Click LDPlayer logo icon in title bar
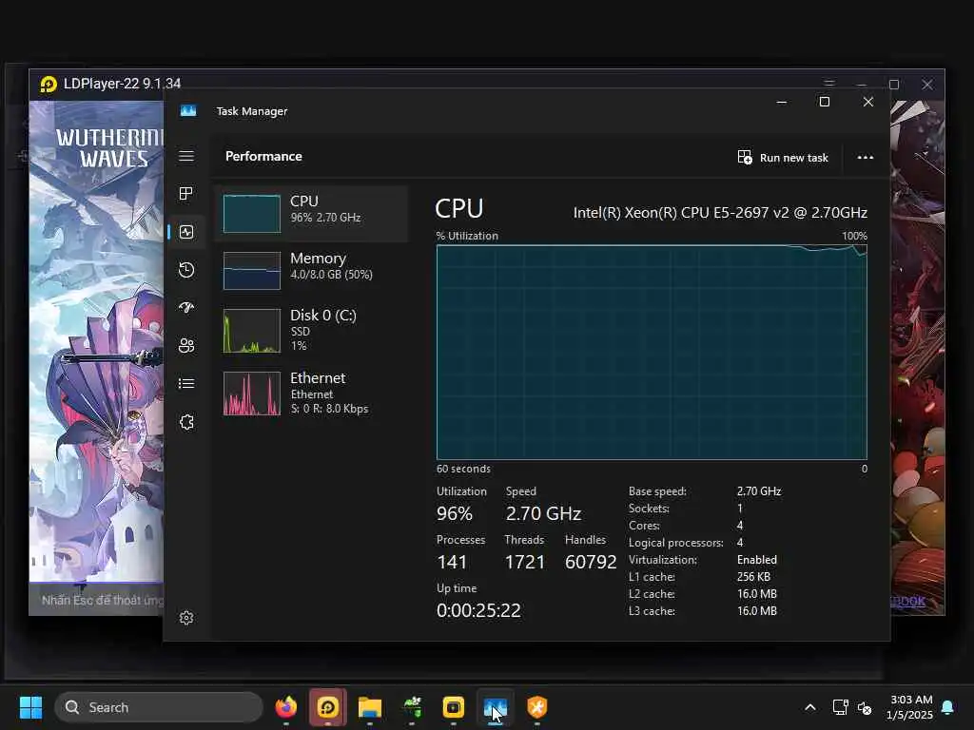The width and height of the screenshot is (974, 730). (x=49, y=84)
